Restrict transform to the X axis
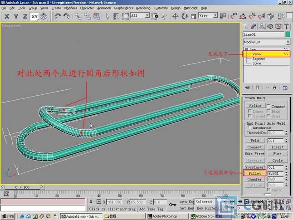The height and width of the screenshot is (220, 293). click(x=7, y=16)
